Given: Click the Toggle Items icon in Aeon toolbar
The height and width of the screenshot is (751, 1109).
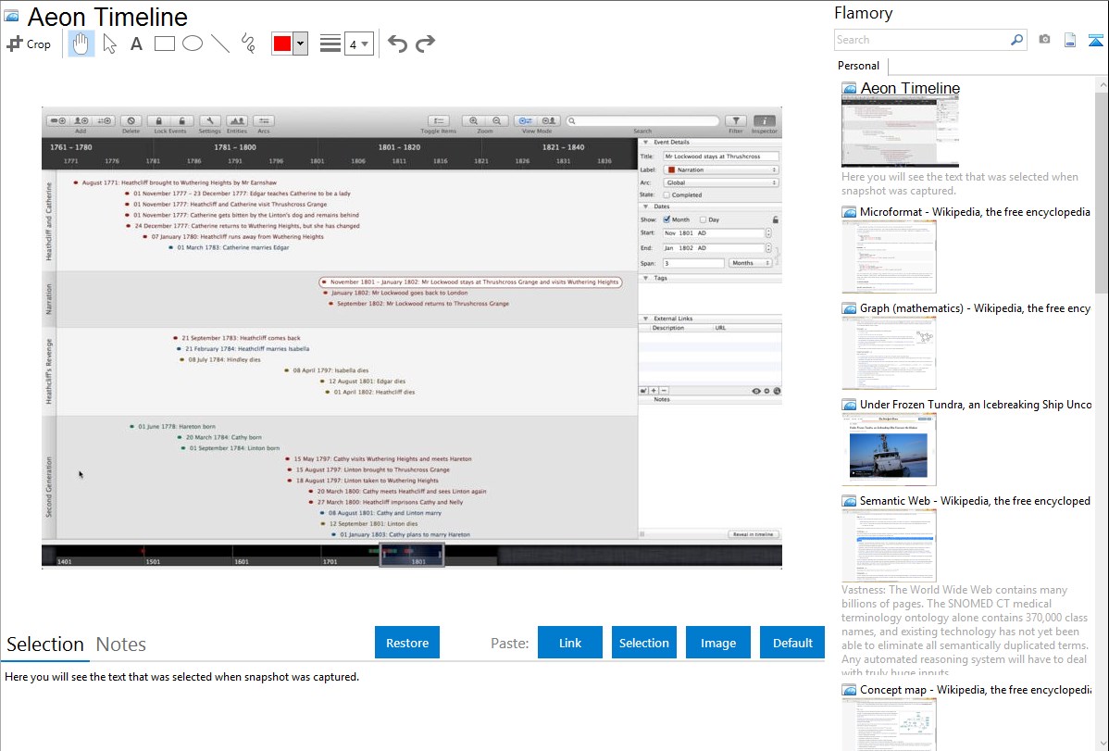Looking at the screenshot, I should click(439, 121).
